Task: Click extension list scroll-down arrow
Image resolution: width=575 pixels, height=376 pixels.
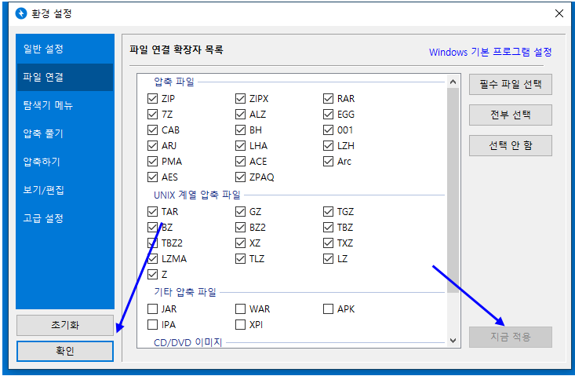Action: 453,341
